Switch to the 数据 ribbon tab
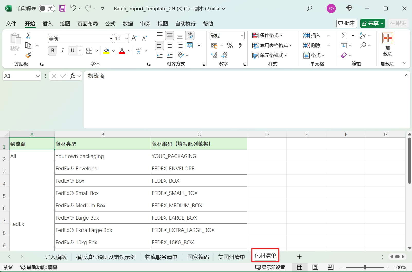This screenshot has width=412, height=272. coord(128,24)
